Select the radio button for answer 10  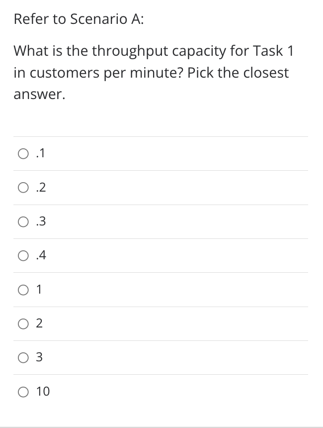(x=23, y=392)
